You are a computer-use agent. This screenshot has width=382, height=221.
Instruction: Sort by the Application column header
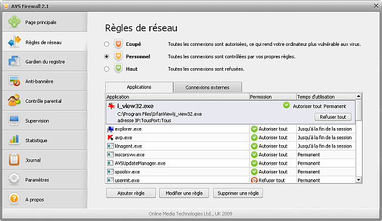(177, 97)
